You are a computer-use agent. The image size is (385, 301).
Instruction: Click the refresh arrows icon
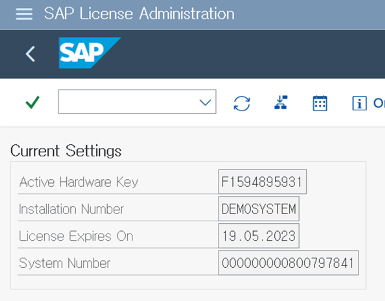242,104
